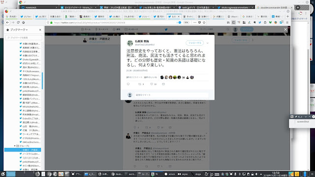Close the active Firefox tab
315x177 pixels.
pyautogui.click(x=179, y=16)
